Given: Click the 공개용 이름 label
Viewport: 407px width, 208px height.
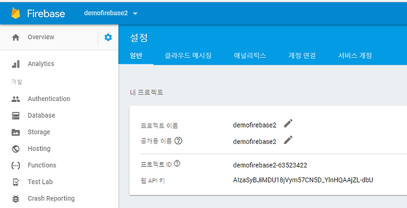Looking at the screenshot, I should click(156, 141).
